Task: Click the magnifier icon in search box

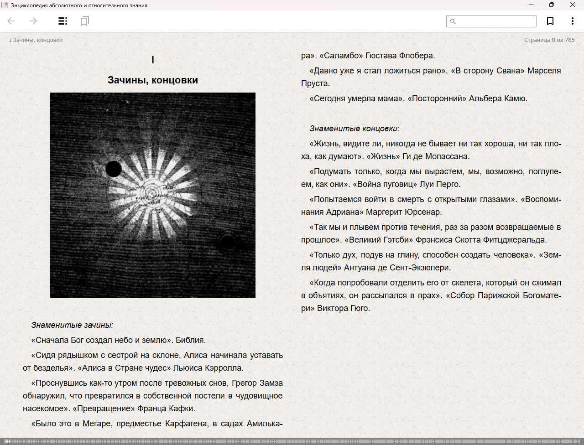Action: click(453, 21)
